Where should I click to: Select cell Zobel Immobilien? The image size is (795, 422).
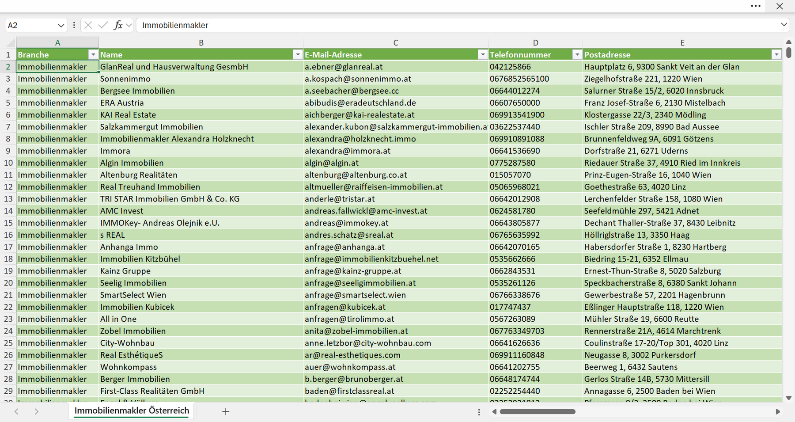pos(201,331)
